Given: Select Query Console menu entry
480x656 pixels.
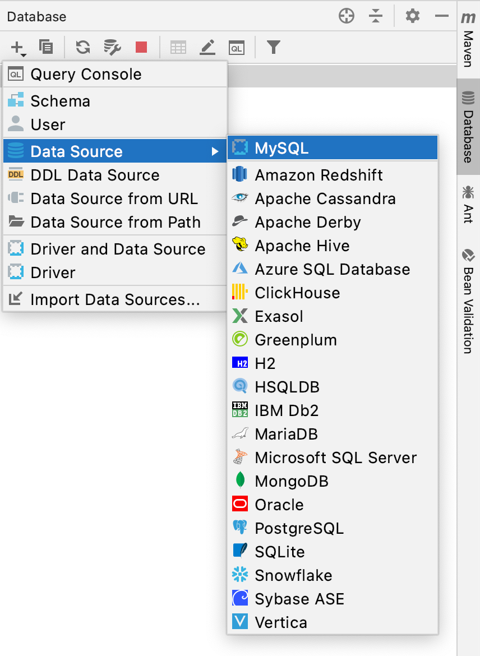Looking at the screenshot, I should point(86,74).
